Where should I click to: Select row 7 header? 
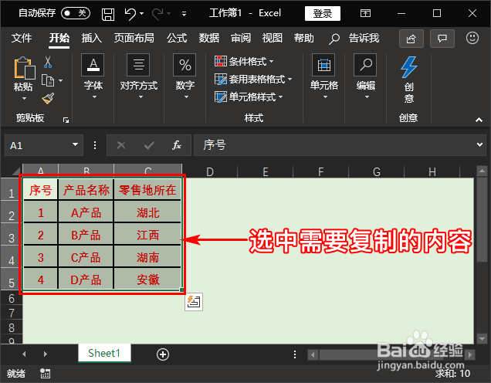tap(12, 313)
